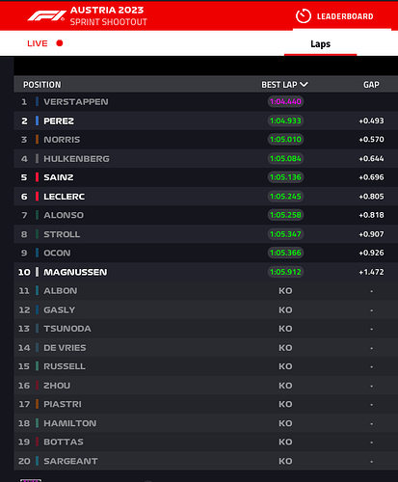Image resolution: width=398 pixels, height=482 pixels.
Task: Open the Laps tab
Action: [320, 44]
